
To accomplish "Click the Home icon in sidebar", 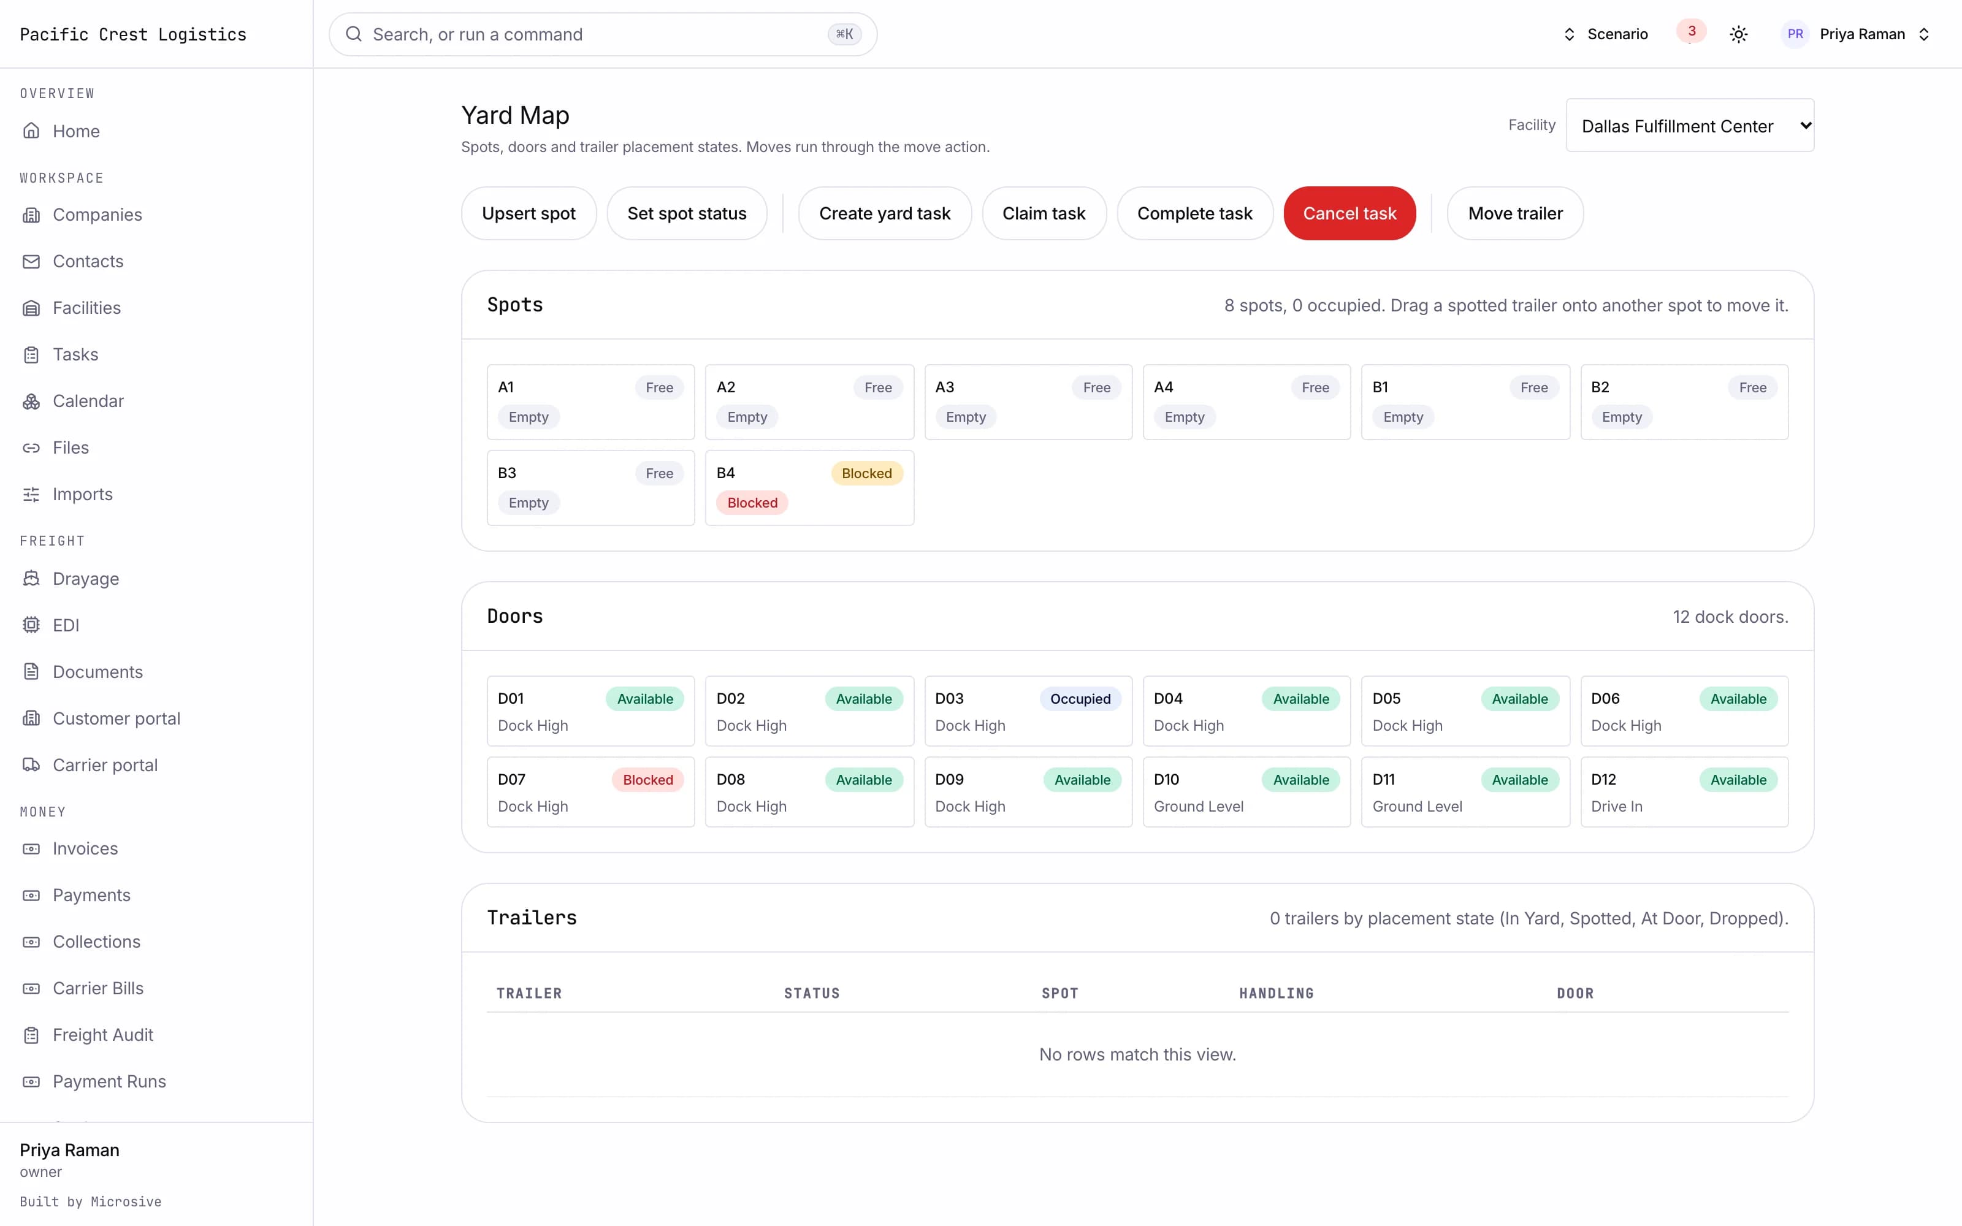I will coord(31,131).
